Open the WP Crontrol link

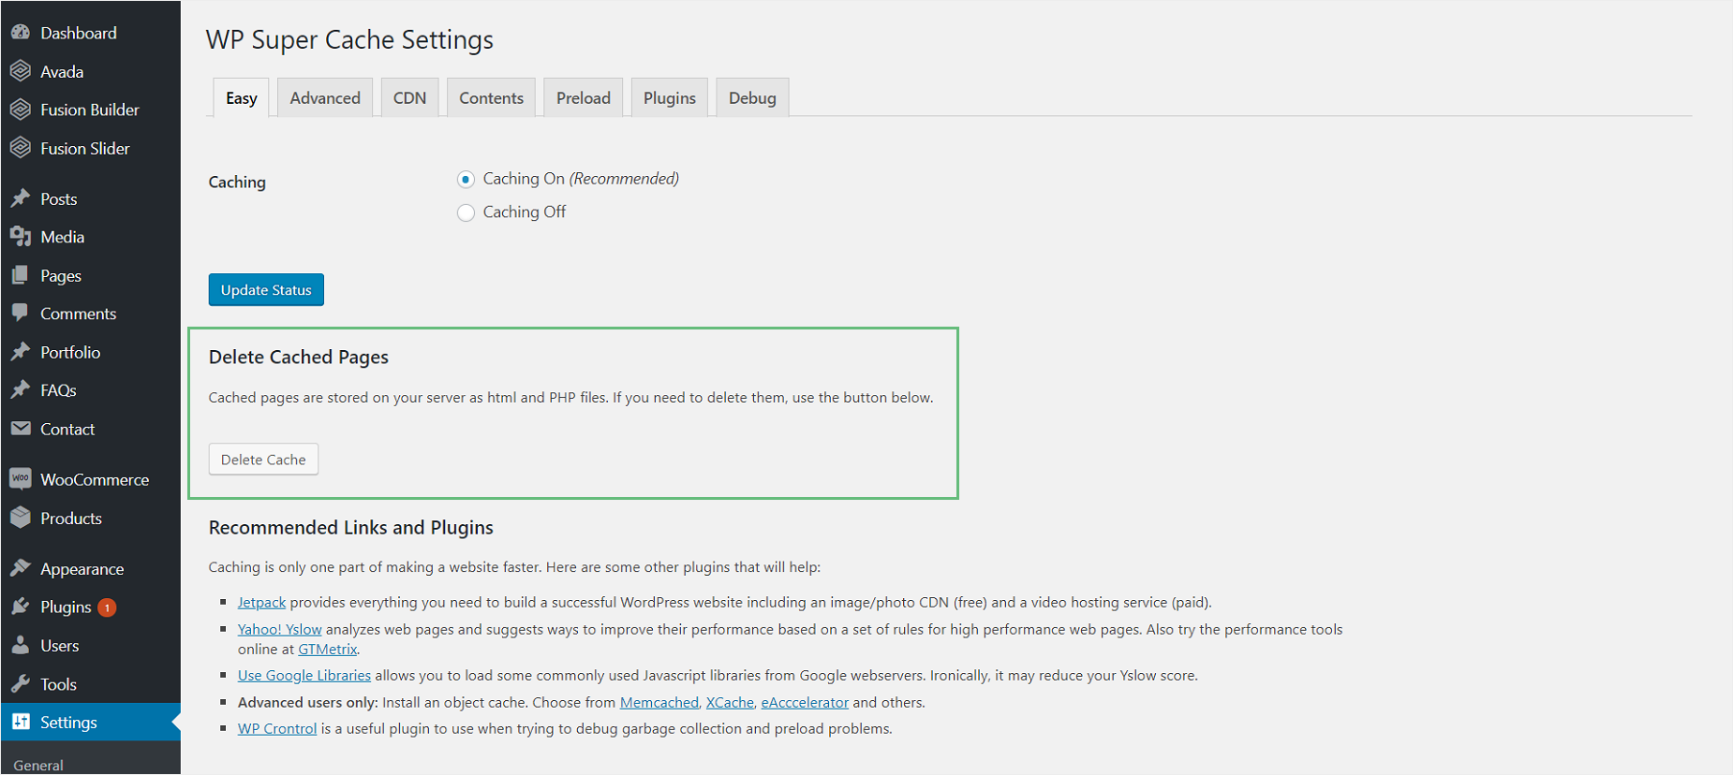(x=277, y=728)
